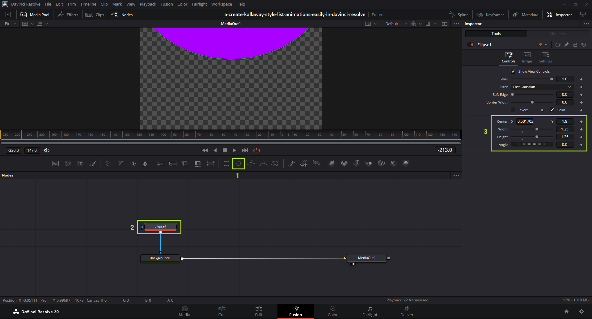The height and width of the screenshot is (319, 592).
Task: Open the Fusion menu in menu bar
Action: click(167, 4)
